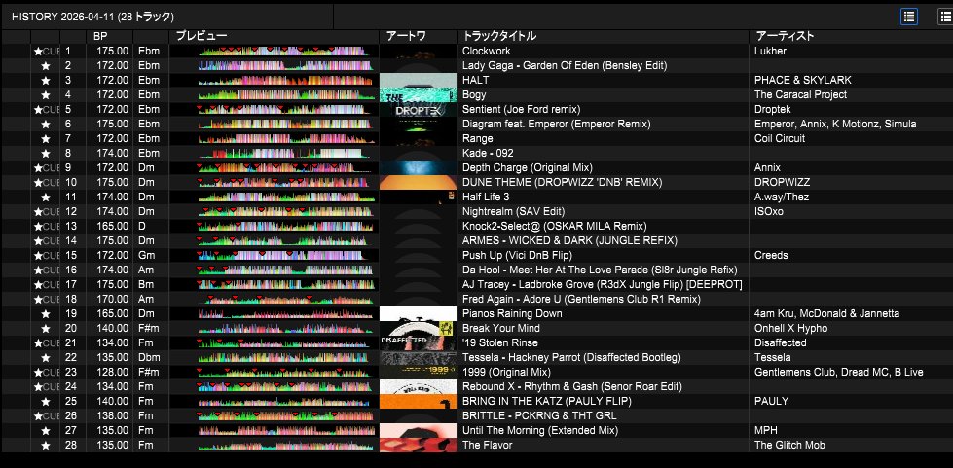
Task: Click the star icon on the Tessela Hackney Parrot row
Action: (46, 357)
